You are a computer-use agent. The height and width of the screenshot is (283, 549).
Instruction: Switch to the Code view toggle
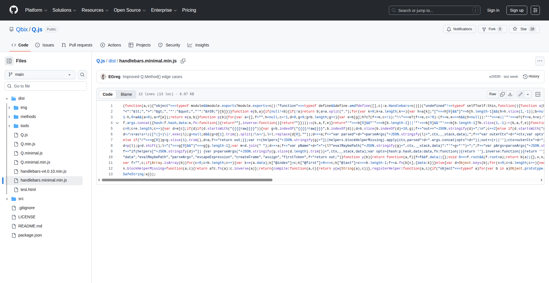108,94
